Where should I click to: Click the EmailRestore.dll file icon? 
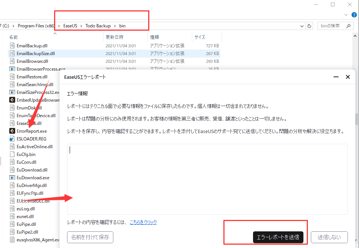click(x=12, y=77)
